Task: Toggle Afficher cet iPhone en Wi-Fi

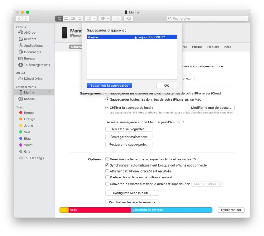Action: point(107,171)
